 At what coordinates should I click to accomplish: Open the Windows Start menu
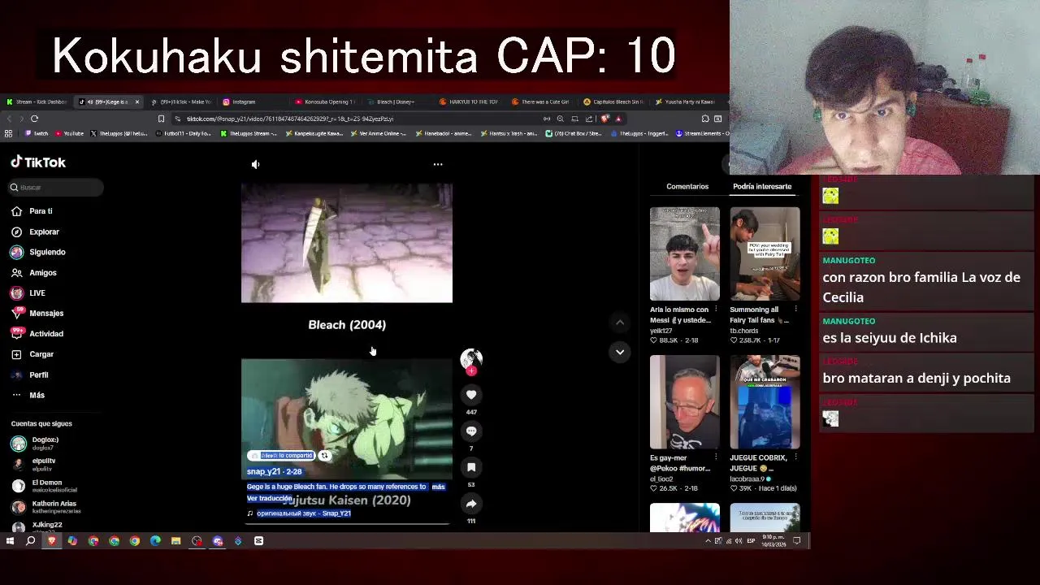[10, 541]
